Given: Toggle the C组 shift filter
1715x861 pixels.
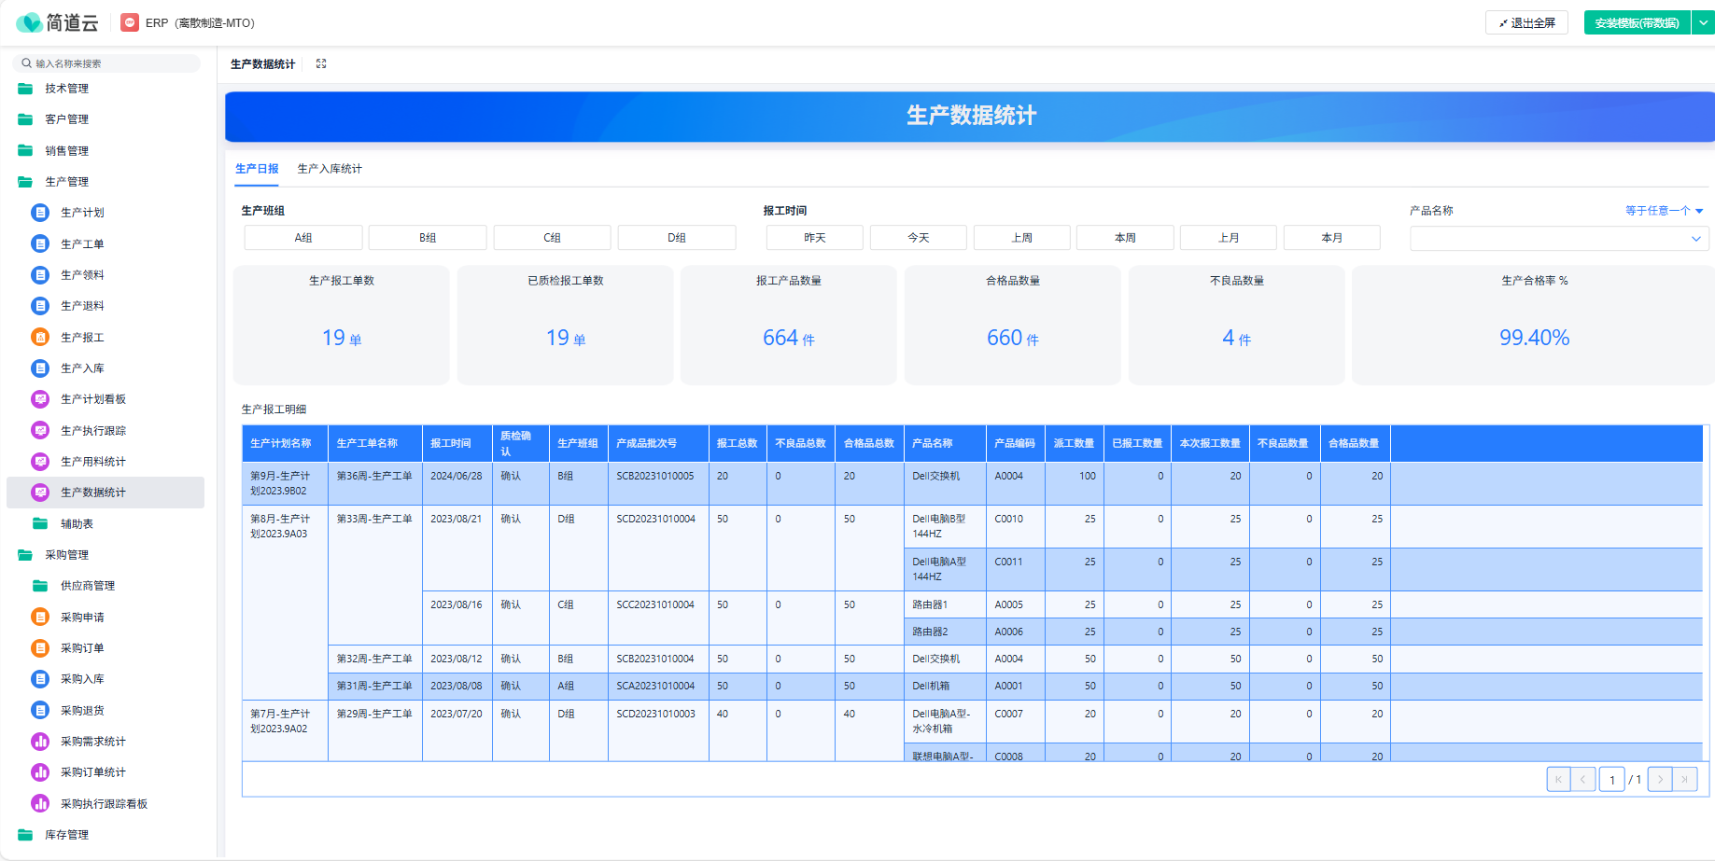Looking at the screenshot, I should point(552,238).
